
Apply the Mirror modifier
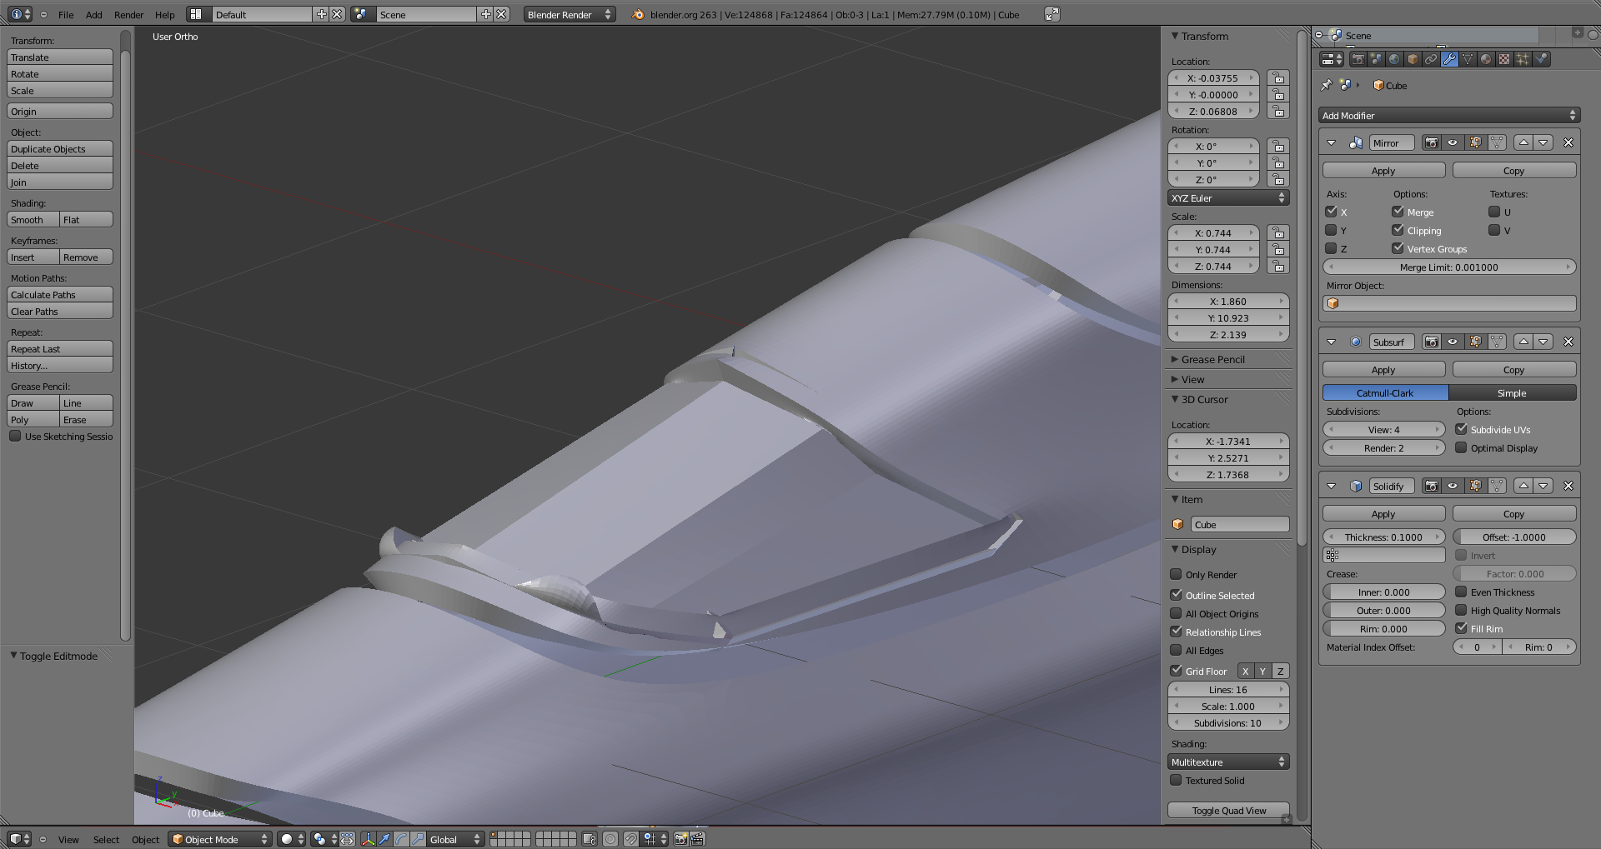click(1383, 170)
